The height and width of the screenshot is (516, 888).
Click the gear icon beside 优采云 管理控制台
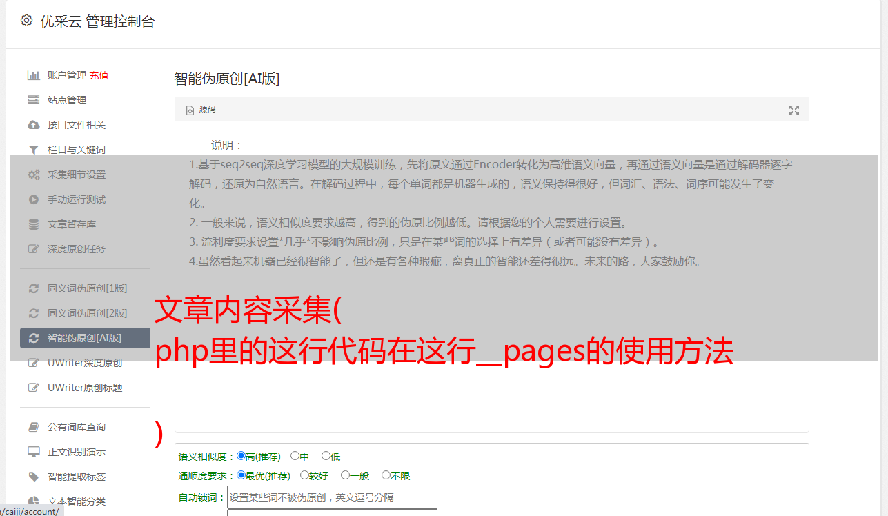click(26, 21)
